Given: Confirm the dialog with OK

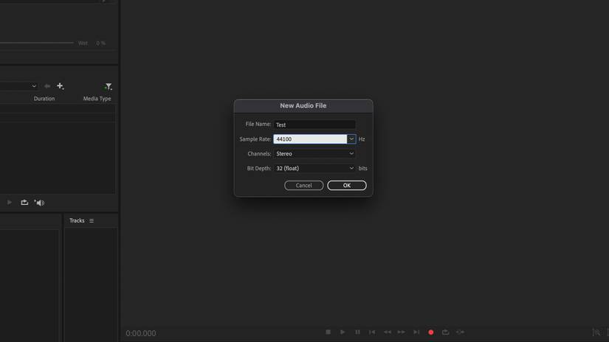Looking at the screenshot, I should pyautogui.click(x=347, y=185).
